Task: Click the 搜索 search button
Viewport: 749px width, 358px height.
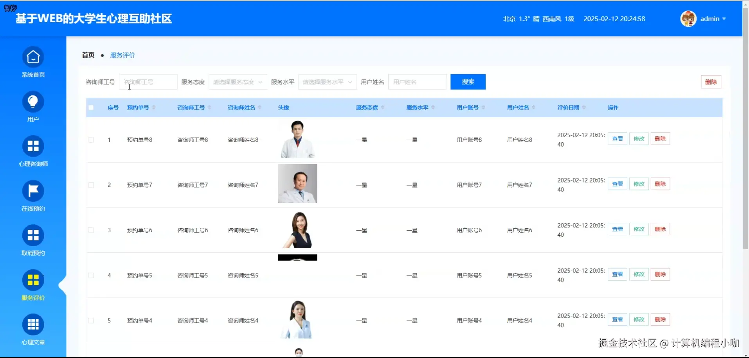Action: (468, 82)
